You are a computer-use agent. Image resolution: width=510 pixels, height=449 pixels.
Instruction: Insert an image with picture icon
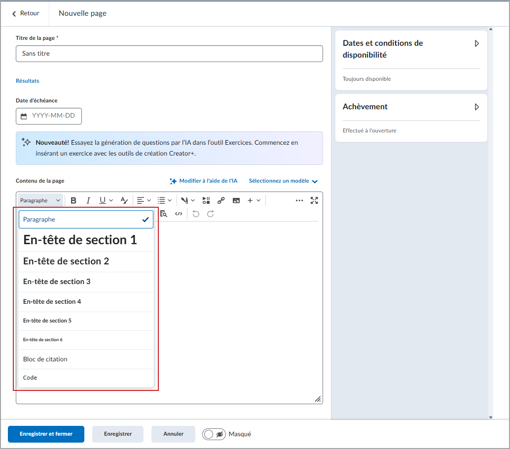click(x=236, y=201)
